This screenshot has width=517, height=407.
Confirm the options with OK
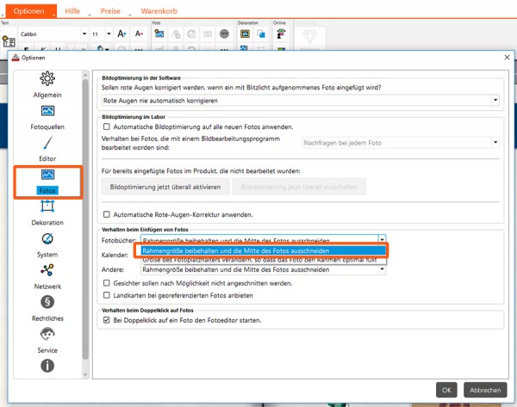tap(446, 390)
